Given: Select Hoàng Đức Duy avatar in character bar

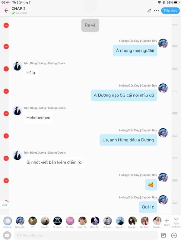Looking at the screenshot, I should point(20,221).
